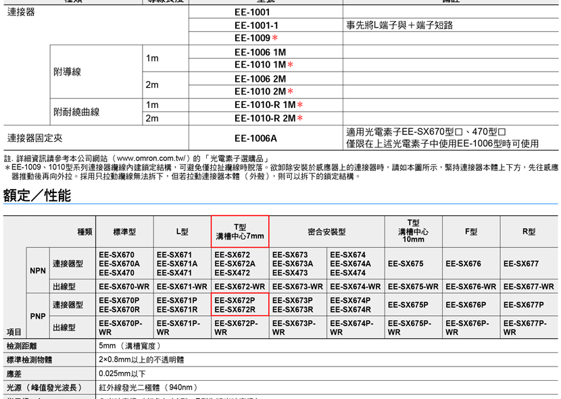Select the EE-SX672-WR model
Viewport: 561px width, 399px height.
(x=240, y=287)
